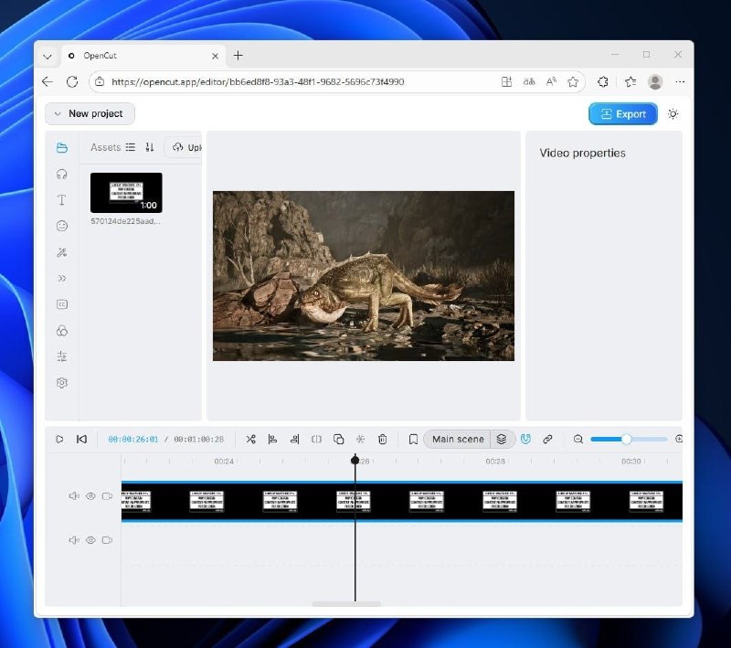Click the Main scene button
Image resolution: width=731 pixels, height=648 pixels.
click(458, 439)
